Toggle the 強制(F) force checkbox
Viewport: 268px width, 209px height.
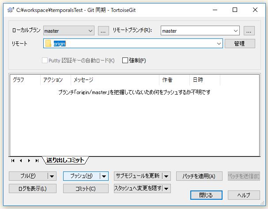point(125,61)
